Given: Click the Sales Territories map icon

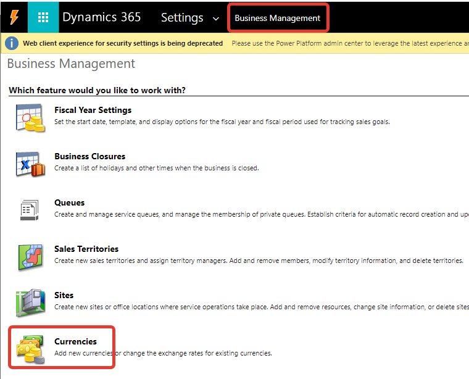Looking at the screenshot, I should [30, 257].
